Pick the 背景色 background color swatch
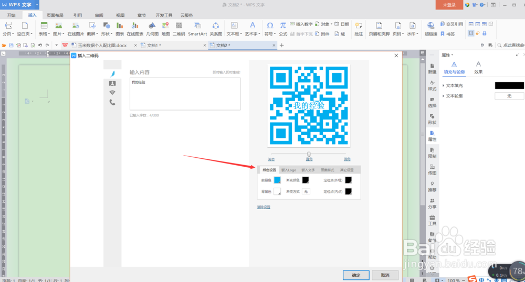 (x=277, y=191)
